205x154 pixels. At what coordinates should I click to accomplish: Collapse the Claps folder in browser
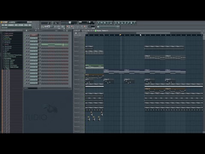7,69
